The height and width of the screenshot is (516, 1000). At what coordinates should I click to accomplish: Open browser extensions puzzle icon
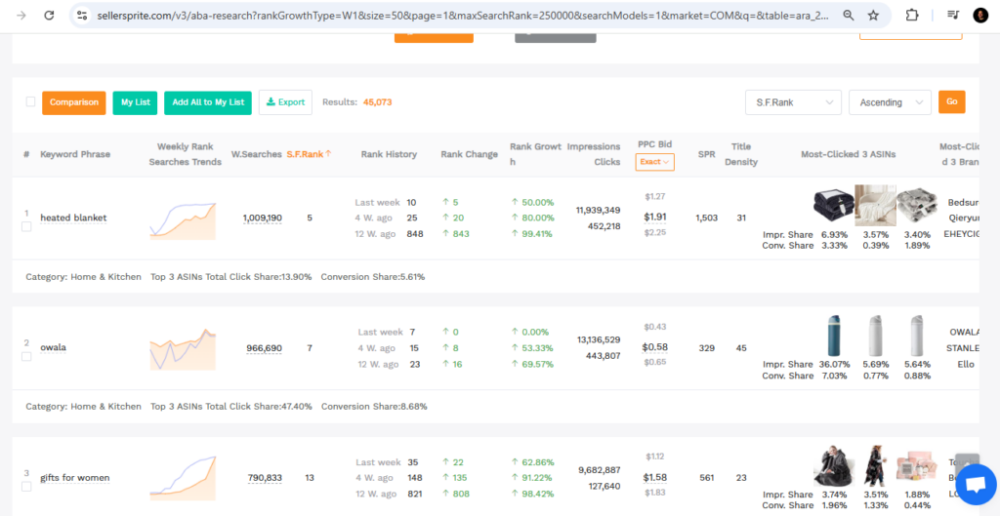pyautogui.click(x=912, y=16)
